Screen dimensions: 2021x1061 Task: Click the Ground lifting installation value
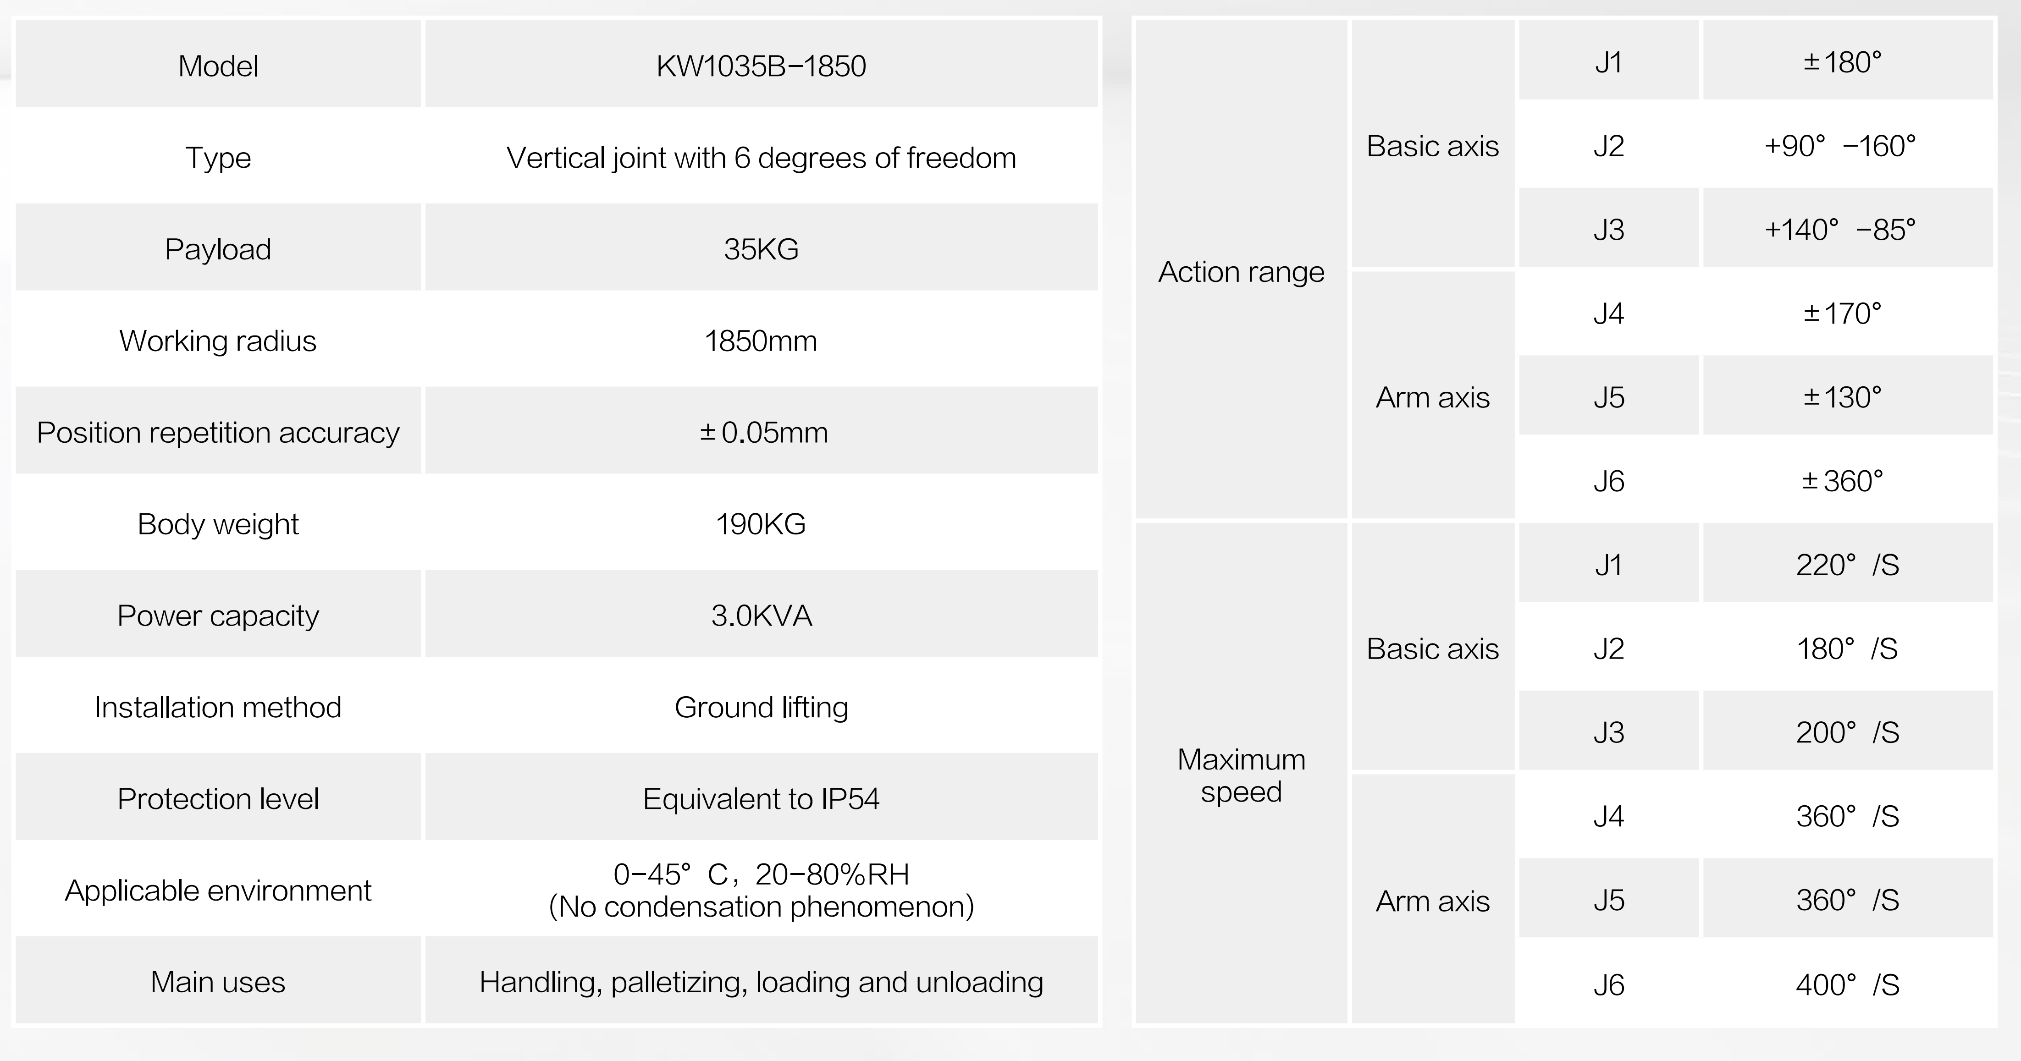tap(761, 706)
